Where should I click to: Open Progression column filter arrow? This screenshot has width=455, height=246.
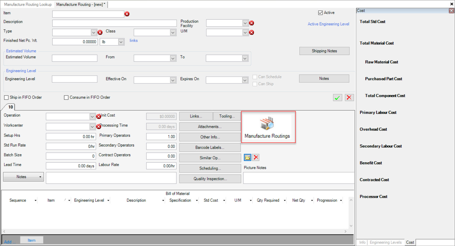tap(341, 201)
